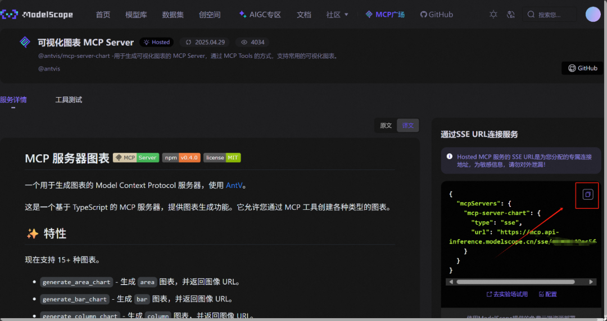Click the info icon in SSE notice

(450, 156)
